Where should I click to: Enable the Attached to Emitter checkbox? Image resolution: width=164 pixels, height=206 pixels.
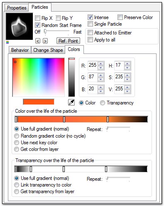pyautogui.click(x=90, y=33)
